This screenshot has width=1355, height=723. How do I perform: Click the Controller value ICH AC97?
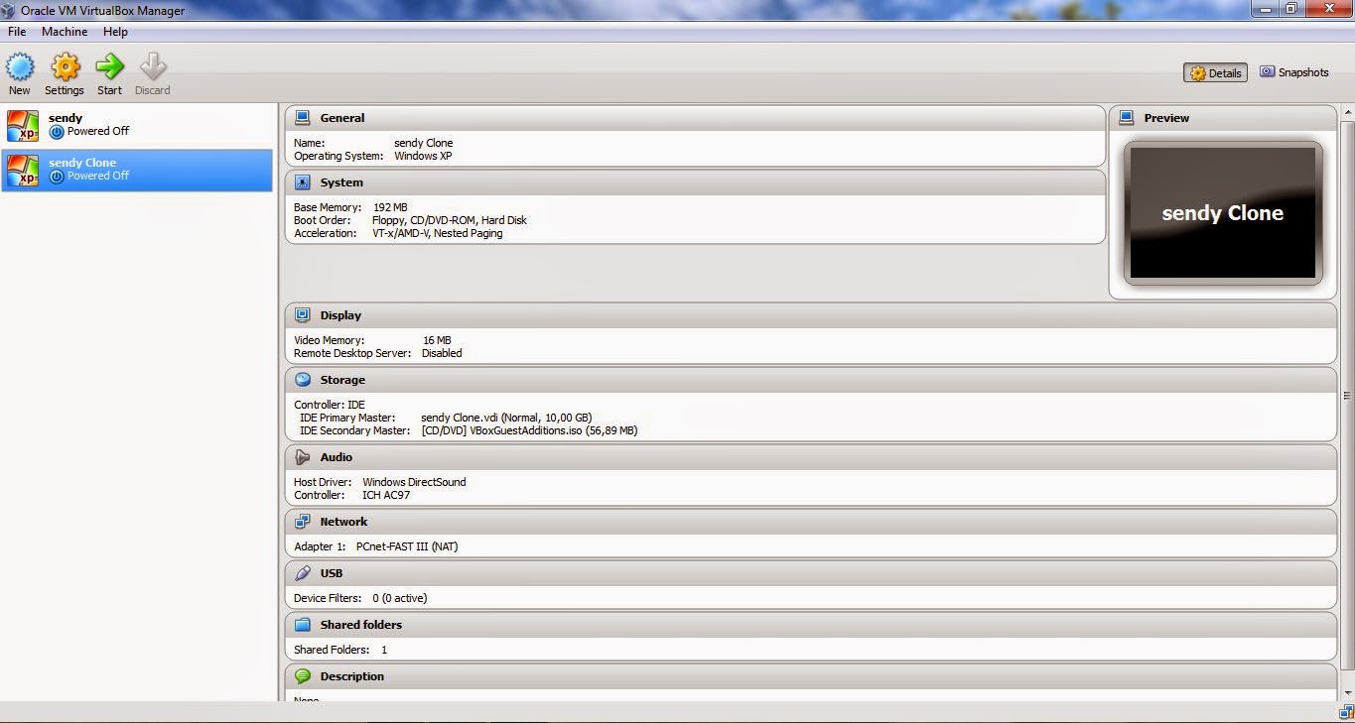pos(386,495)
